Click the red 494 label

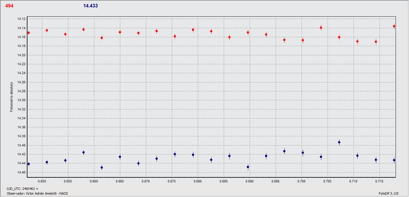tap(9, 6)
